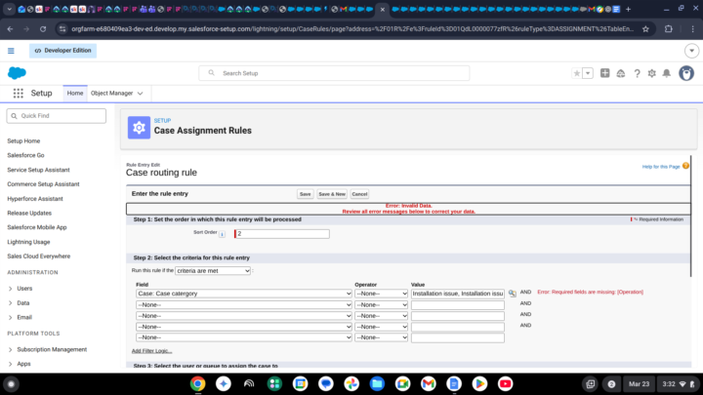The height and width of the screenshot is (395, 703).
Task: Click the Sort Order info icon
Action: (x=222, y=234)
